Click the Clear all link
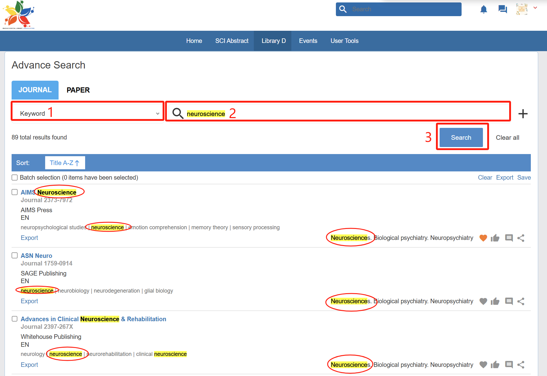The width and height of the screenshot is (547, 376). [507, 138]
